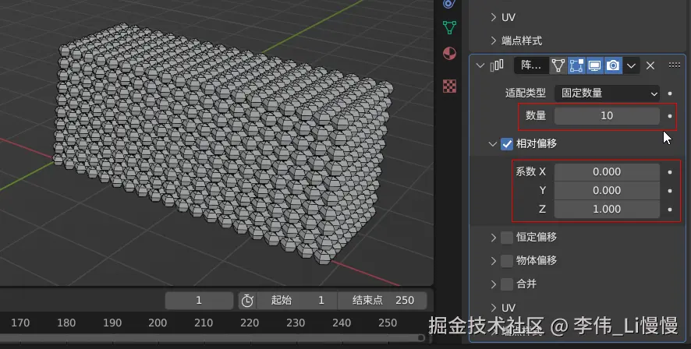
Task: Click the Z offset field 1.000
Action: [x=607, y=209]
